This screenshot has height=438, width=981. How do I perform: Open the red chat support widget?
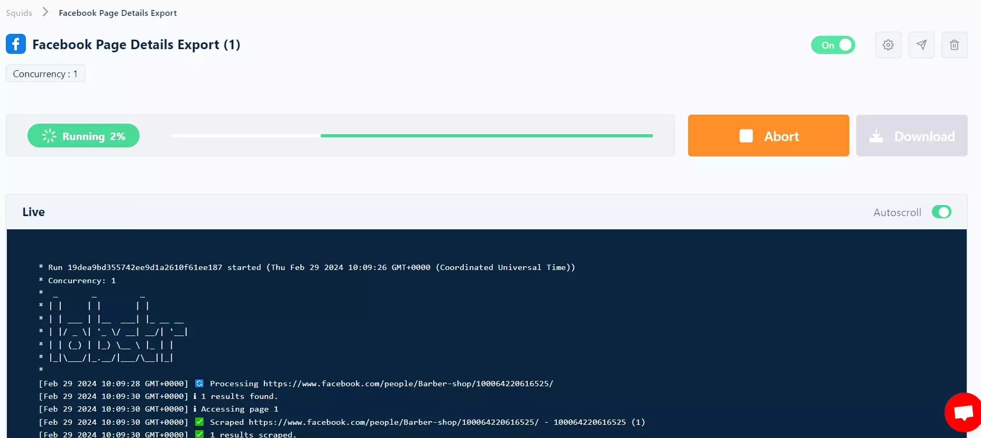point(962,412)
